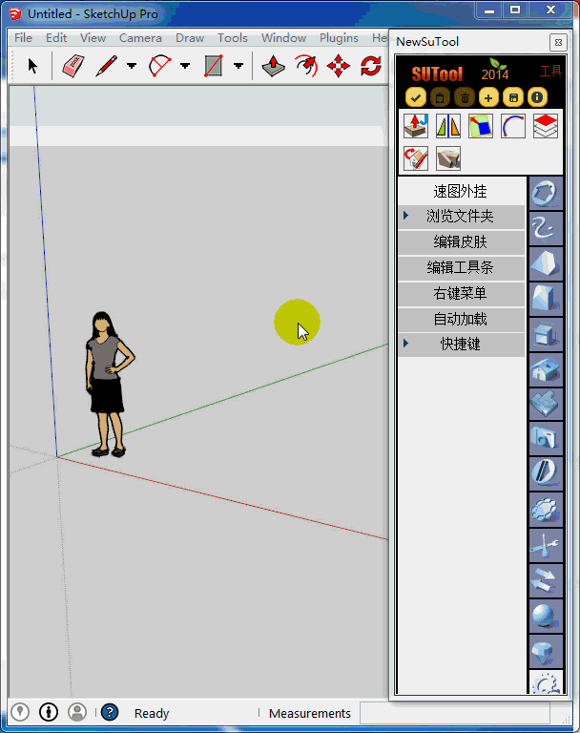
Task: Click SUTool round save disk button
Action: point(513,97)
